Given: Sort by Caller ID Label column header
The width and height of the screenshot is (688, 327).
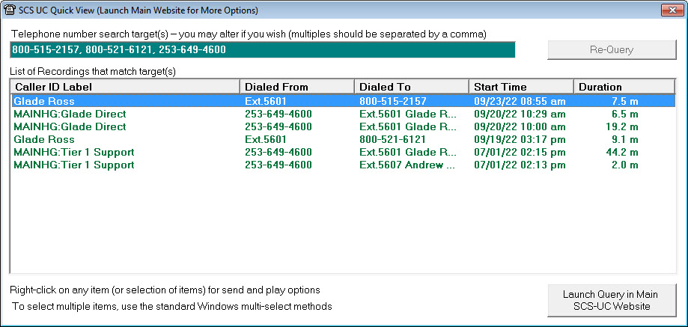Looking at the screenshot, I should pyautogui.click(x=125, y=87).
